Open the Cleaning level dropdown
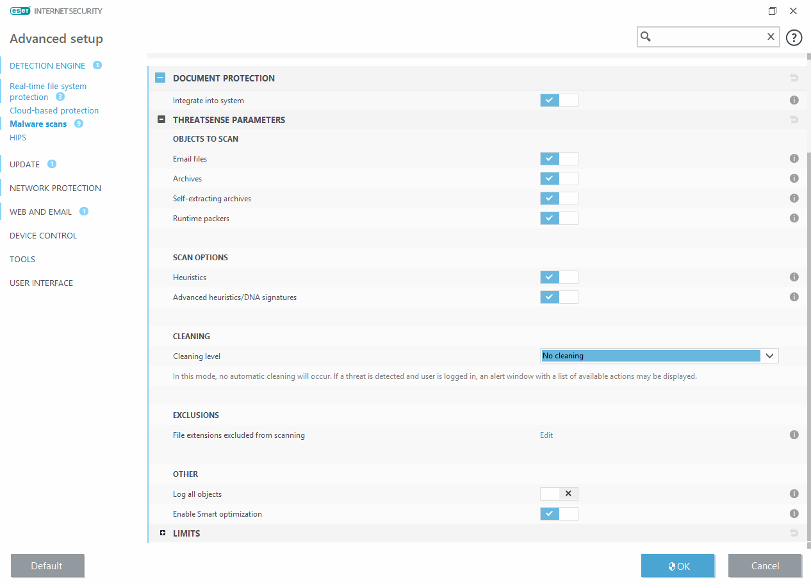The image size is (811, 584). pyautogui.click(x=659, y=356)
